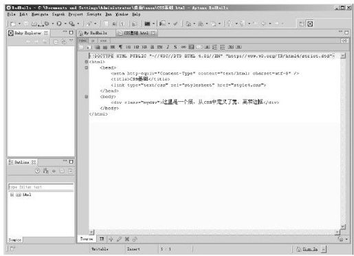Image resolution: width=354 pixels, height=256 pixels.
Task: Select the Source tab below the editor
Action: click(87, 239)
